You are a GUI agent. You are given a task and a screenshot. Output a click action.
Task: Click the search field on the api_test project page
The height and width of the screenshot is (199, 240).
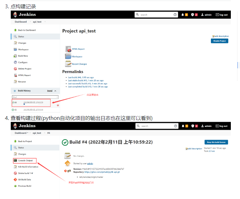156,15
